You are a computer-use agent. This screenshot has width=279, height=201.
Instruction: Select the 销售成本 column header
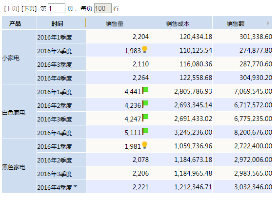click(x=180, y=23)
